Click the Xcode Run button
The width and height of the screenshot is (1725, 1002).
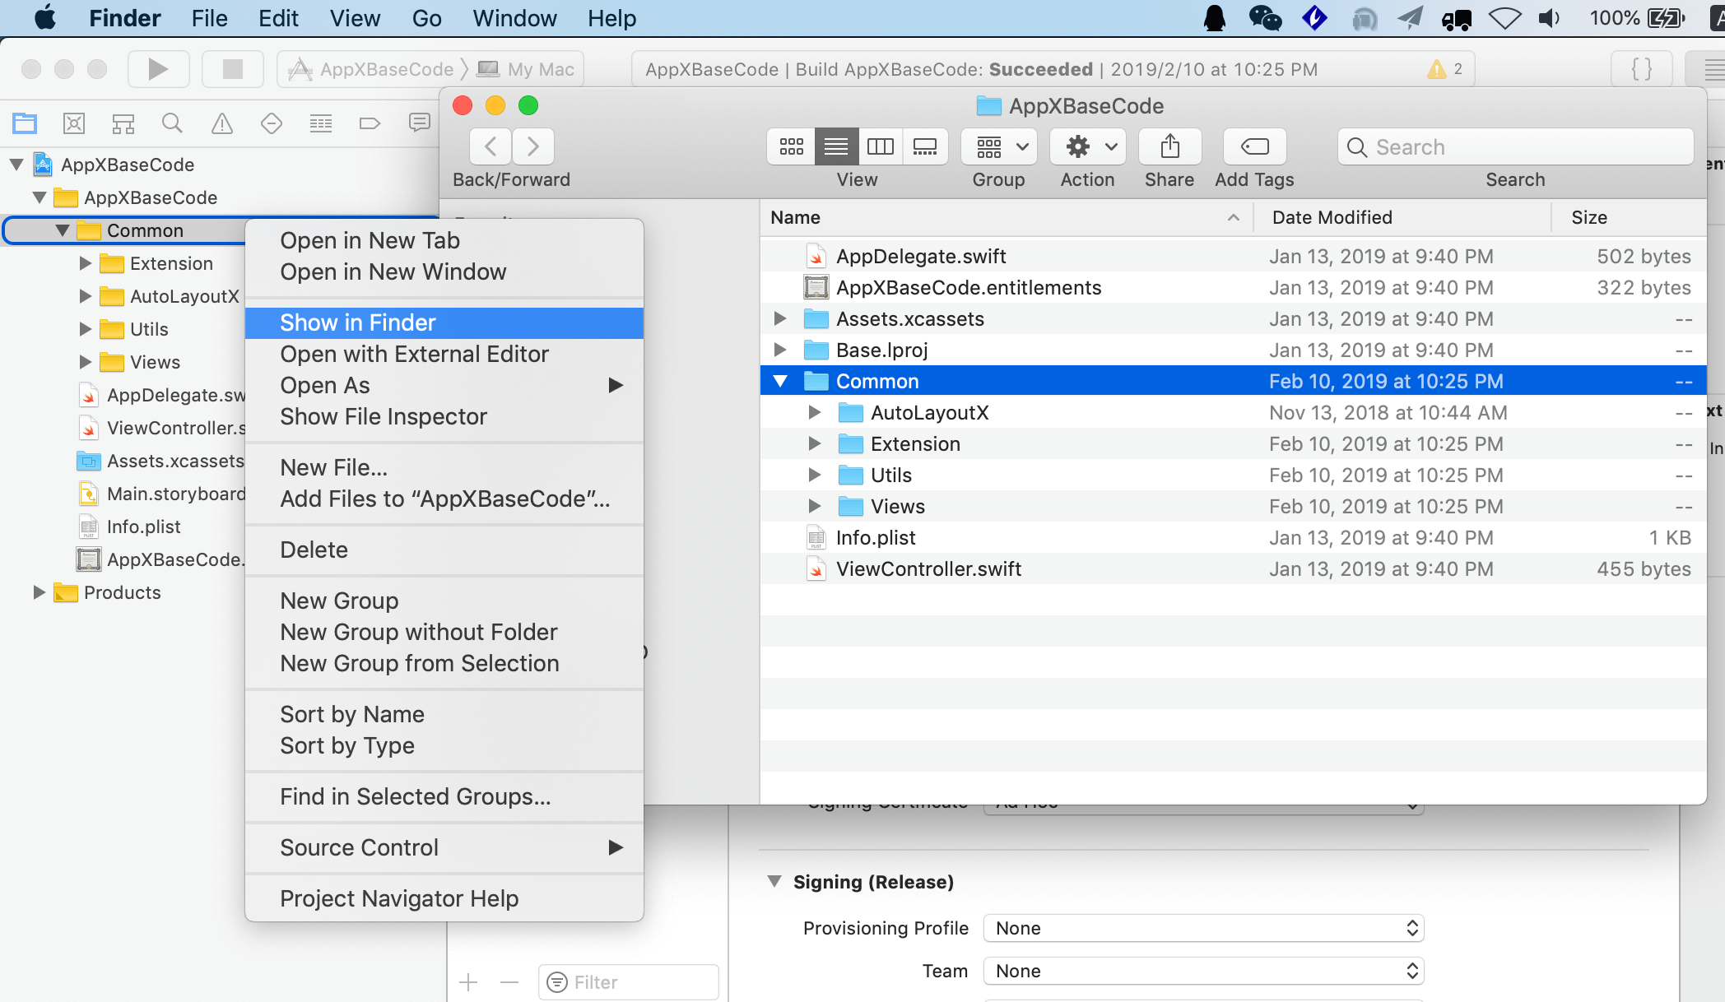coord(159,69)
